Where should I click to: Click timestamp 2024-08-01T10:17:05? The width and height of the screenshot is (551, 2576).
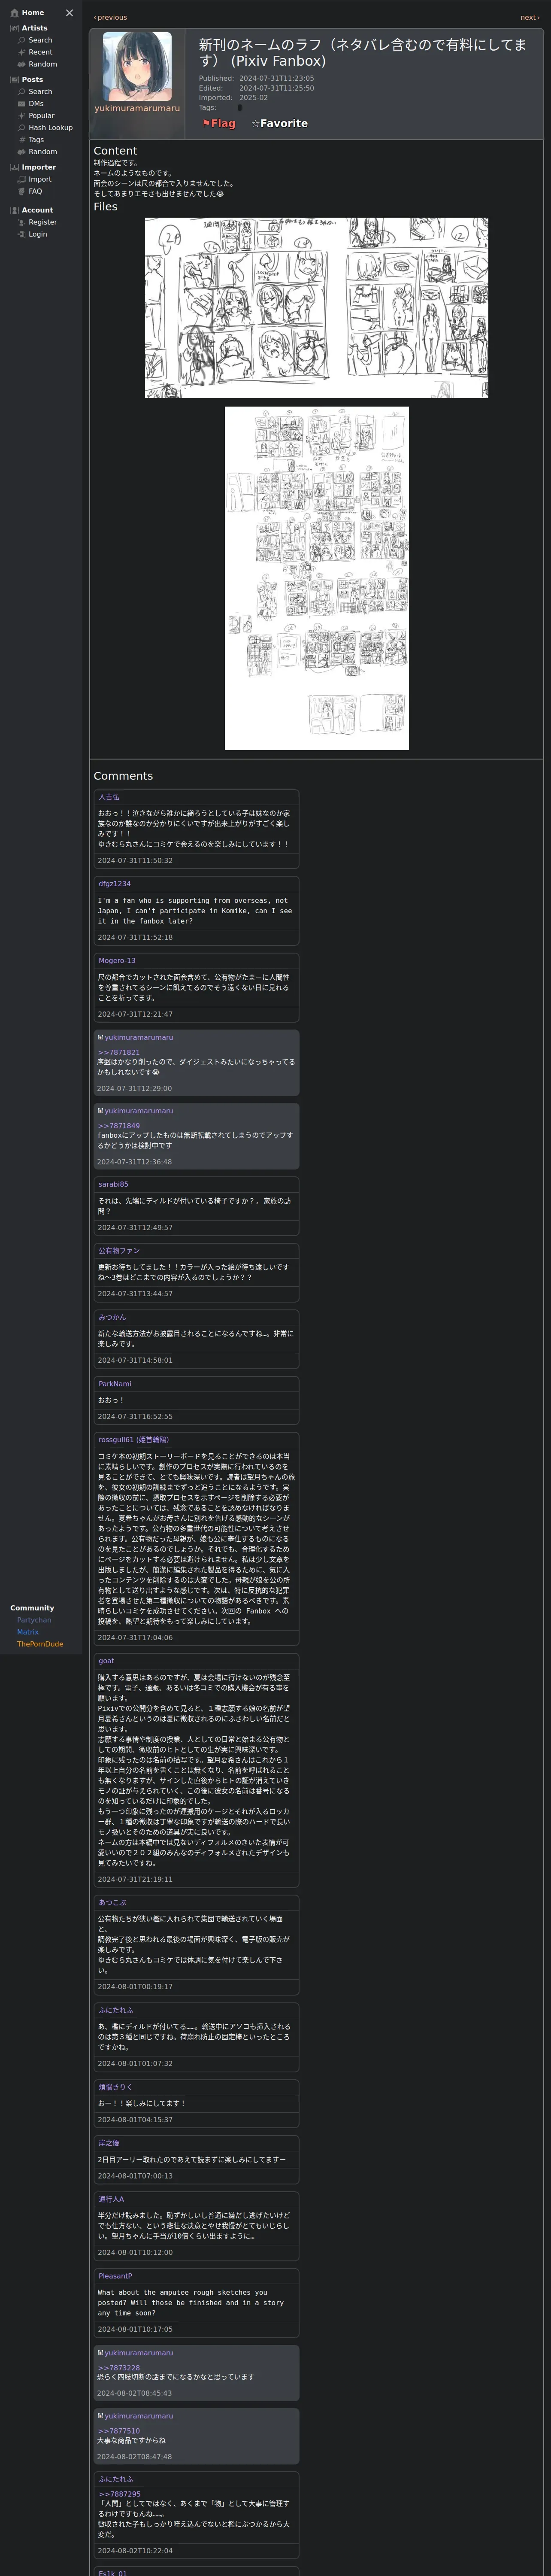pyautogui.click(x=135, y=2329)
